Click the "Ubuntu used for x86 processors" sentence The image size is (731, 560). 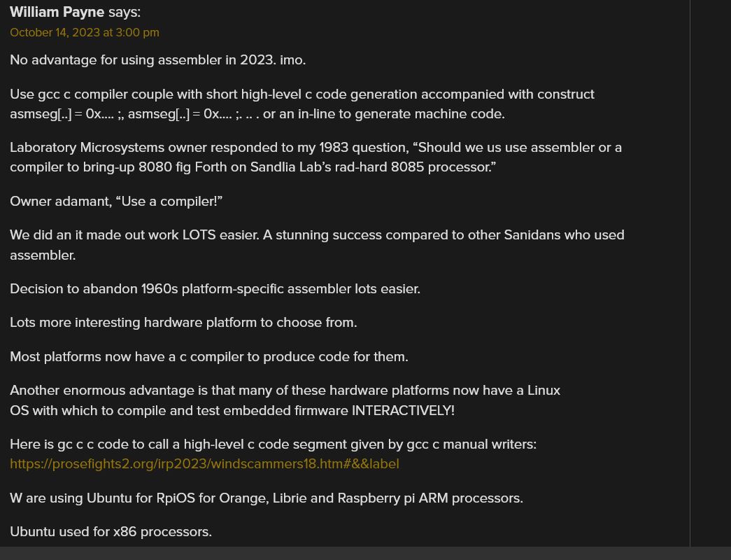point(111,532)
